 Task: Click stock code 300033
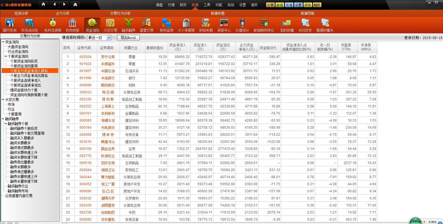[85, 92]
